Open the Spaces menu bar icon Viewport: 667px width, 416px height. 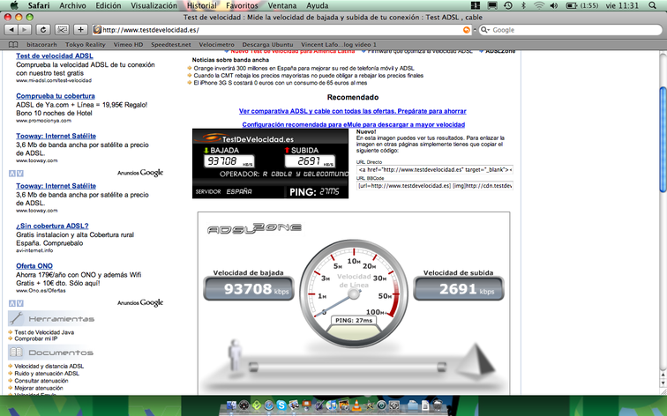(476, 5)
